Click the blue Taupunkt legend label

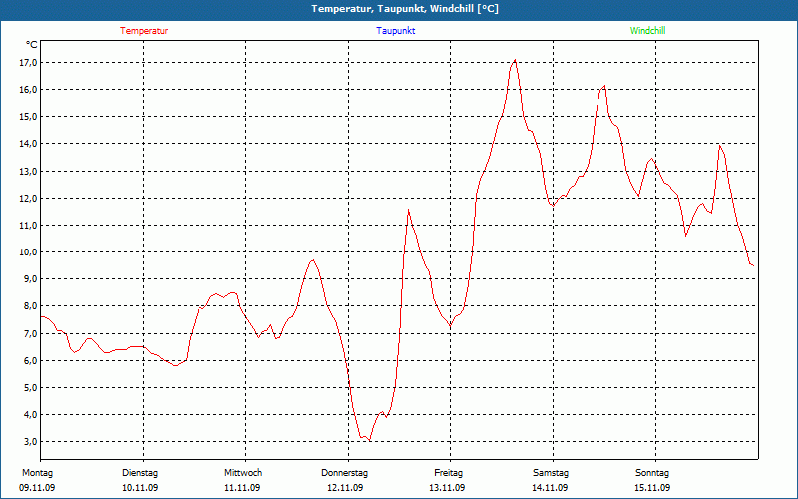(395, 31)
